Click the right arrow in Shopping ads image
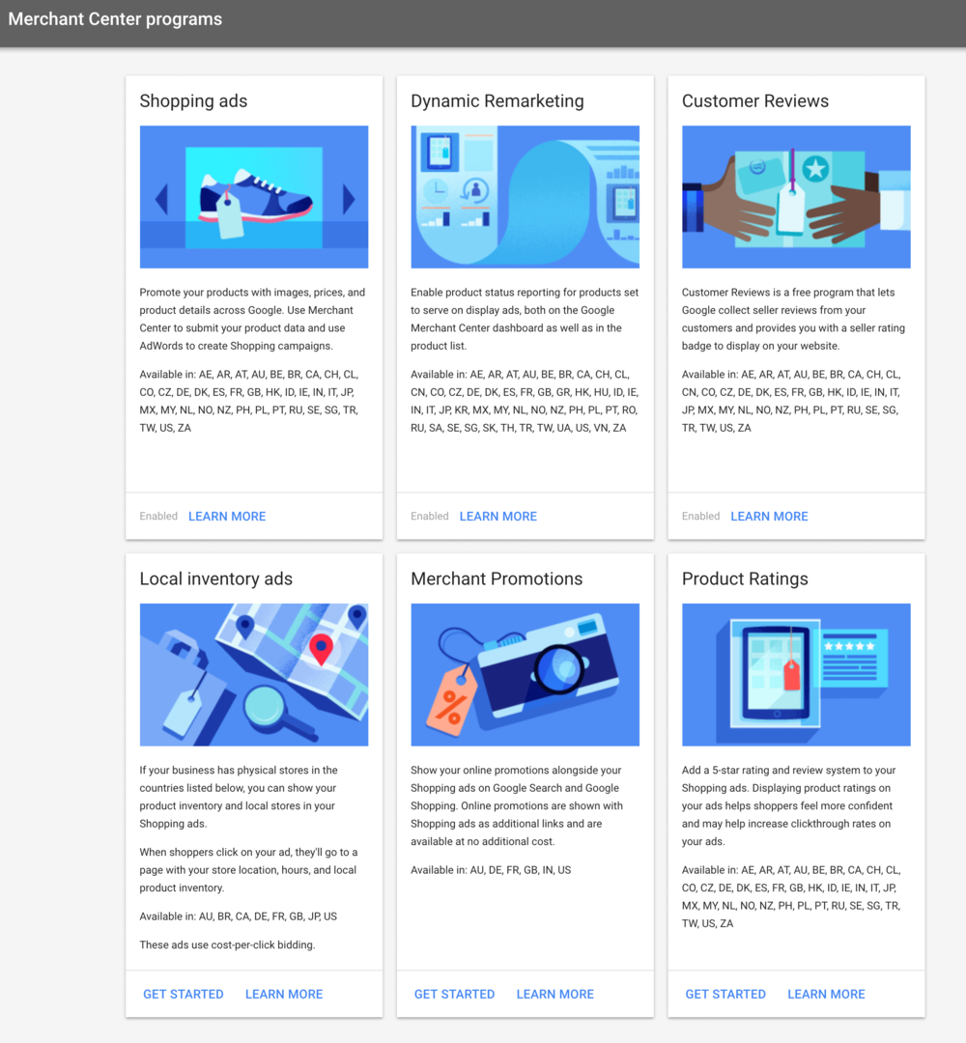966x1043 pixels. [349, 198]
